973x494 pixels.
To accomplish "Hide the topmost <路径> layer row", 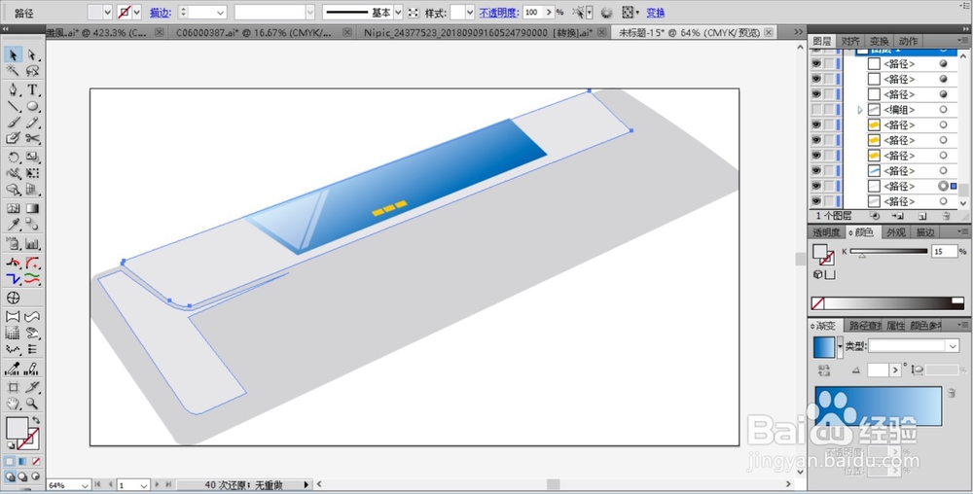I will [816, 64].
